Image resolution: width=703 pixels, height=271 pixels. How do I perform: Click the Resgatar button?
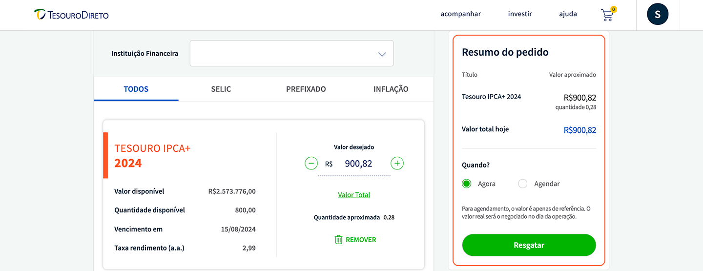click(x=529, y=245)
